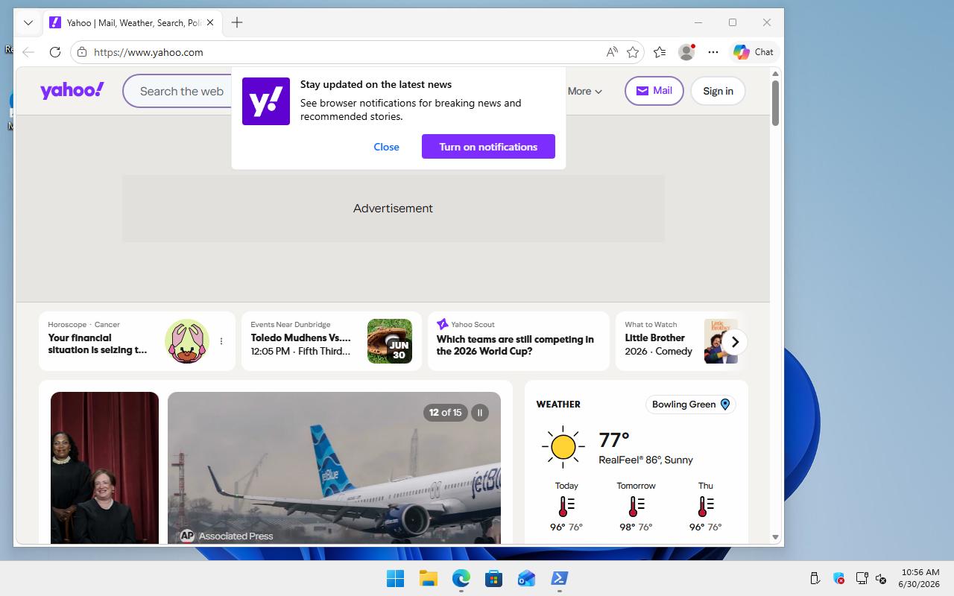Click the network tray icon
954x596 pixels.
pyautogui.click(x=862, y=578)
